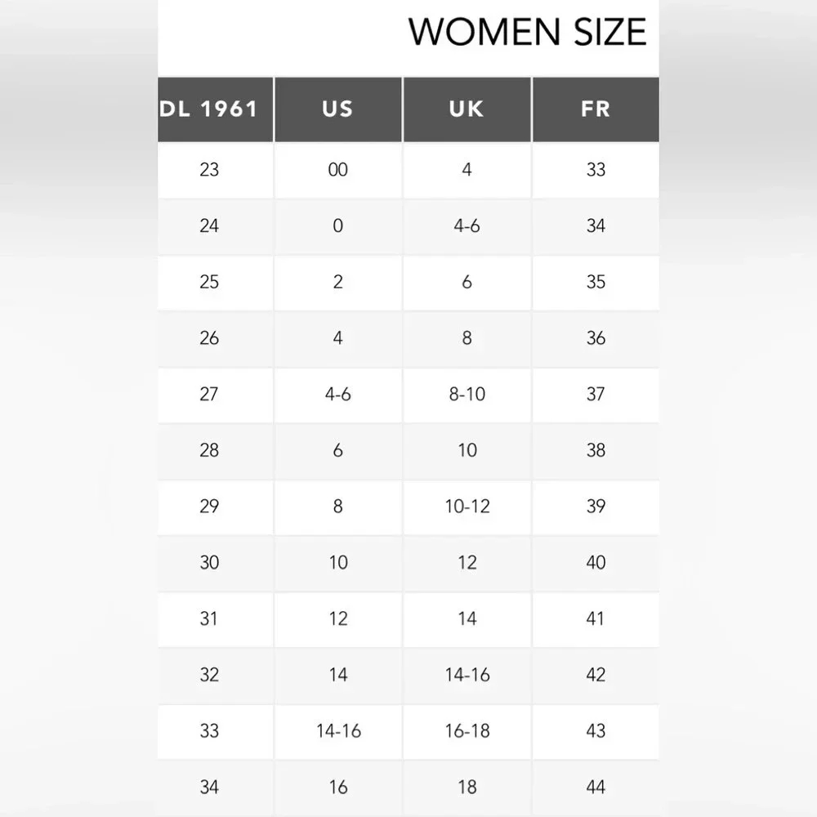Click UK size 8-10 cell
This screenshot has width=817, height=817.
(467, 395)
